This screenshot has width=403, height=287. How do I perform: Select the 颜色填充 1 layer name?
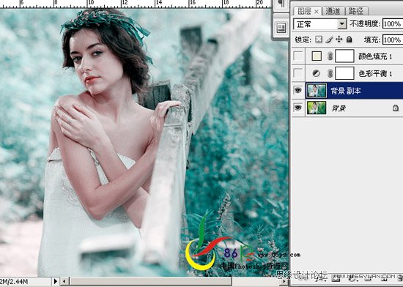(375, 56)
